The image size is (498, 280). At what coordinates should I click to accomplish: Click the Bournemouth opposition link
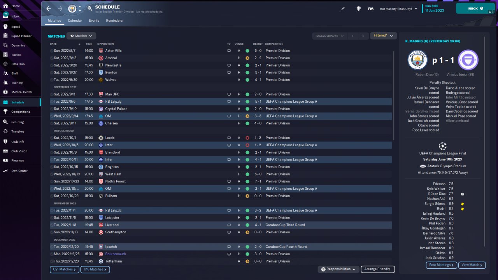[x=116, y=254]
